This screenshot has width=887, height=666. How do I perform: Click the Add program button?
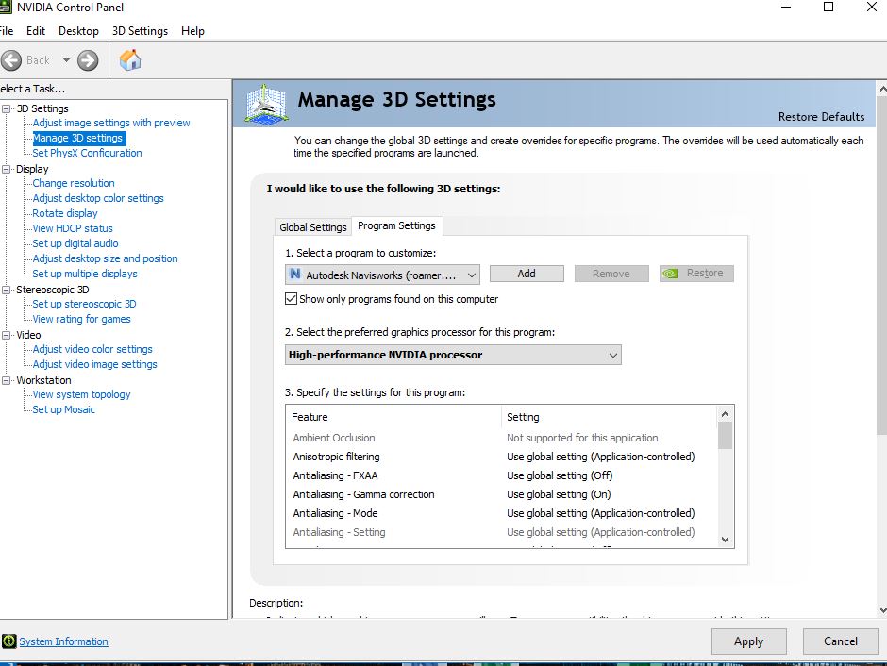point(527,274)
